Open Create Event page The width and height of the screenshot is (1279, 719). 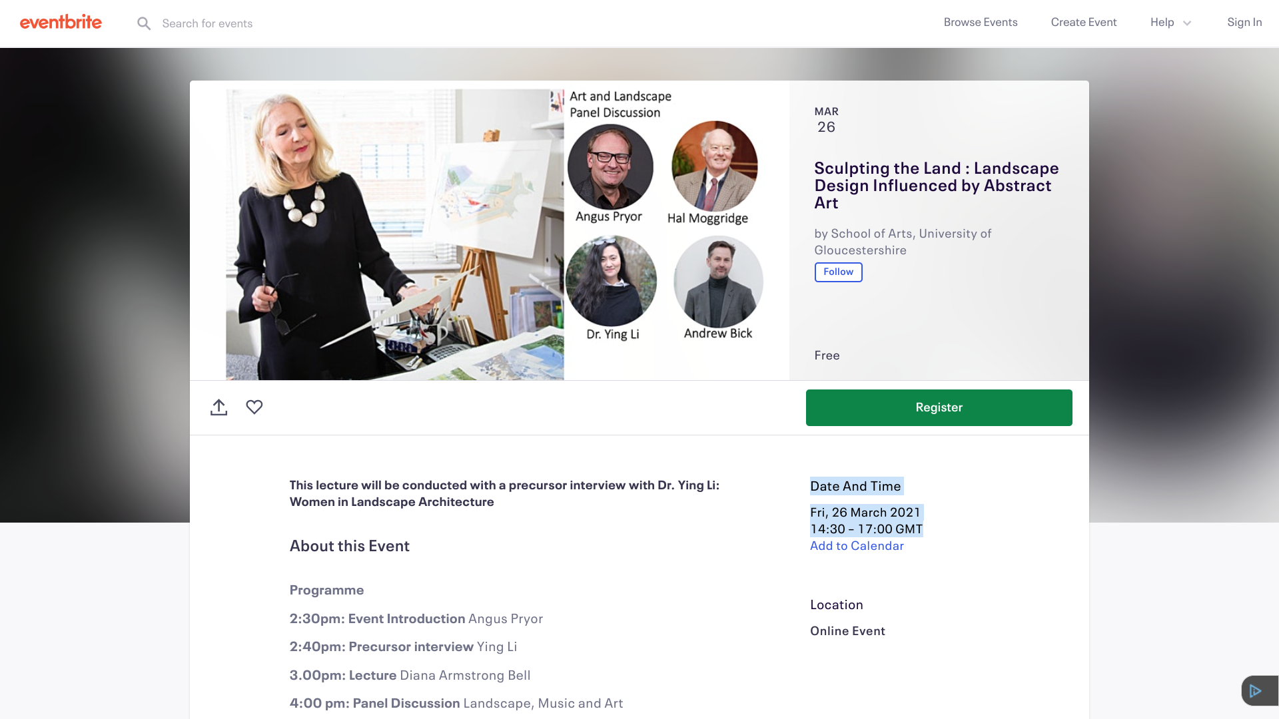tap(1084, 23)
